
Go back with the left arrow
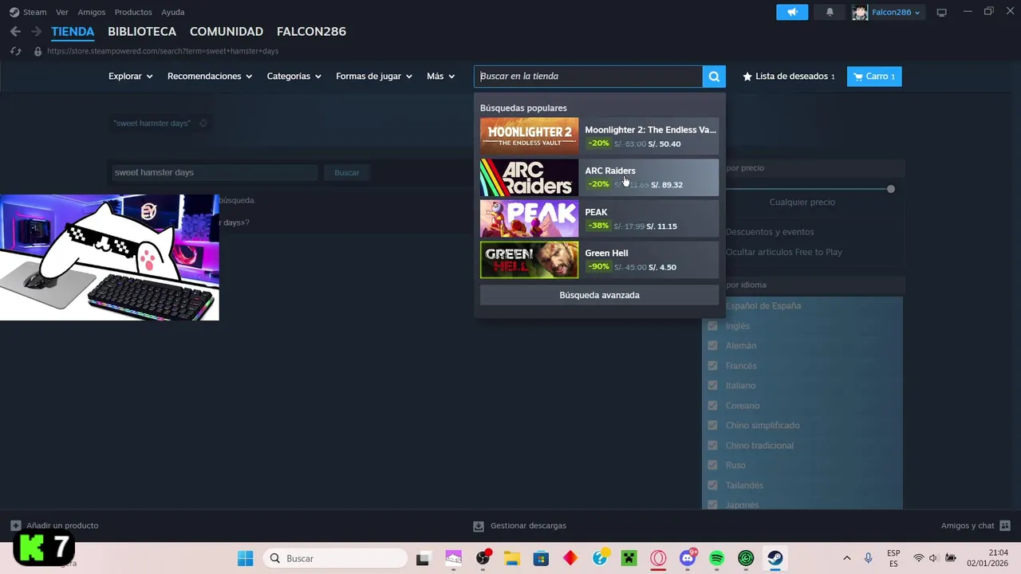click(x=15, y=32)
